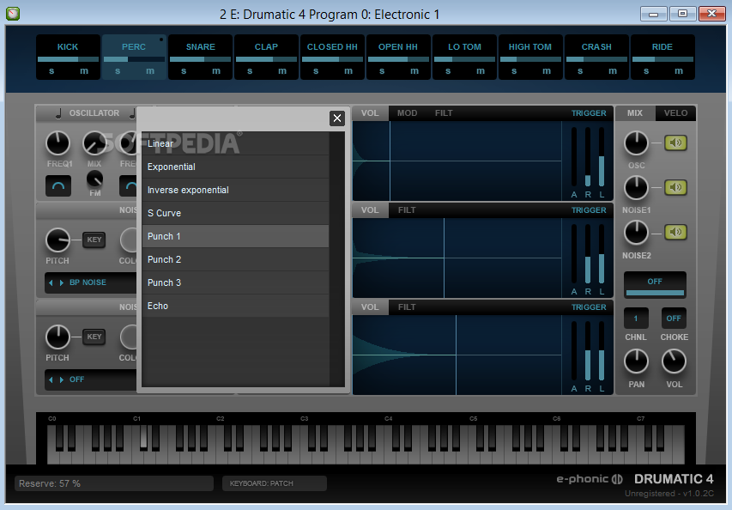Open noise 2 VOL envelope tab
This screenshot has height=510, width=732.
coord(370,307)
